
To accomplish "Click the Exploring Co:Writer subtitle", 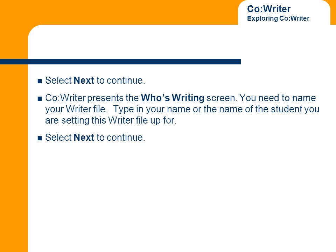I will click(278, 19).
